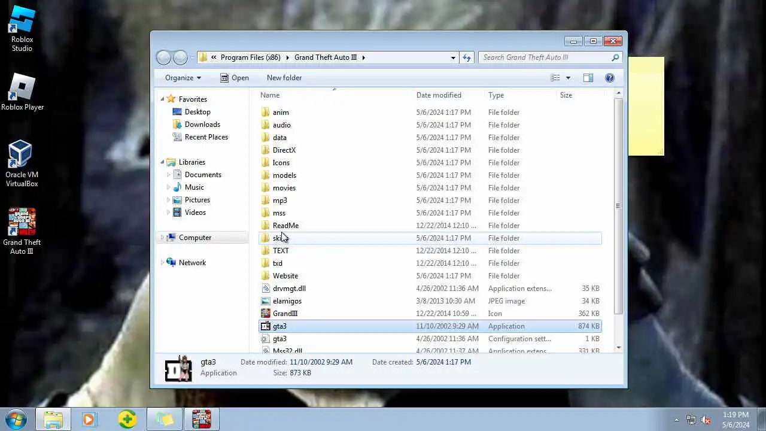Screen dimensions: 766x431
Task: Select the ReadMe folder name
Action: [x=285, y=226]
